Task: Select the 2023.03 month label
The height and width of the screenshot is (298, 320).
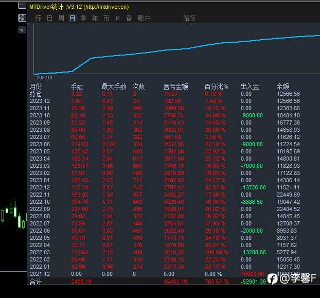Action: (x=40, y=166)
